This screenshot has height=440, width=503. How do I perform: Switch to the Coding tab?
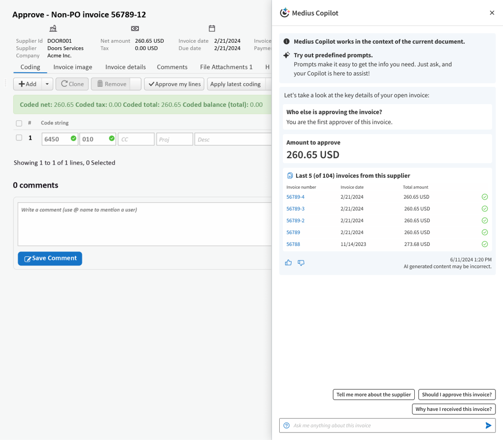coord(30,67)
